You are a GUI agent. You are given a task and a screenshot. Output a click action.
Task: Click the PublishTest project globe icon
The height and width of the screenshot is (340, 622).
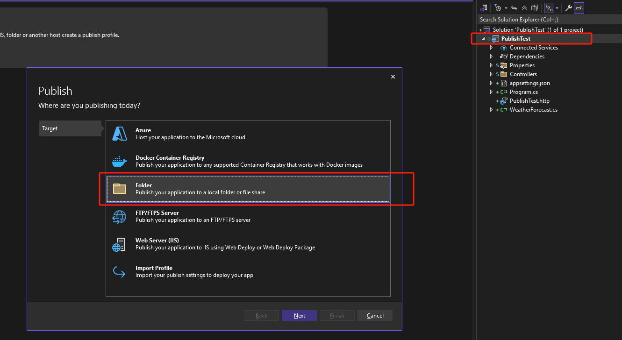click(x=495, y=39)
